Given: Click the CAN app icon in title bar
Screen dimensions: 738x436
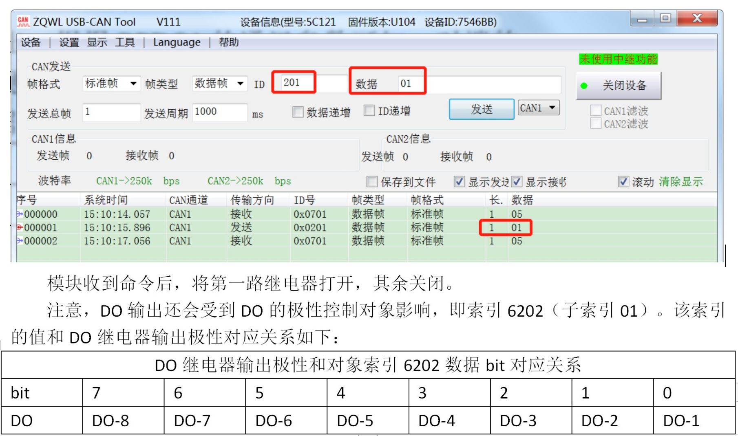Looking at the screenshot, I should [x=23, y=22].
